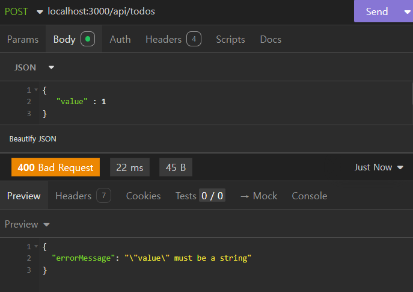Click the "errorMessage" key in response
Image resolution: width=413 pixels, height=292 pixels.
click(x=83, y=258)
